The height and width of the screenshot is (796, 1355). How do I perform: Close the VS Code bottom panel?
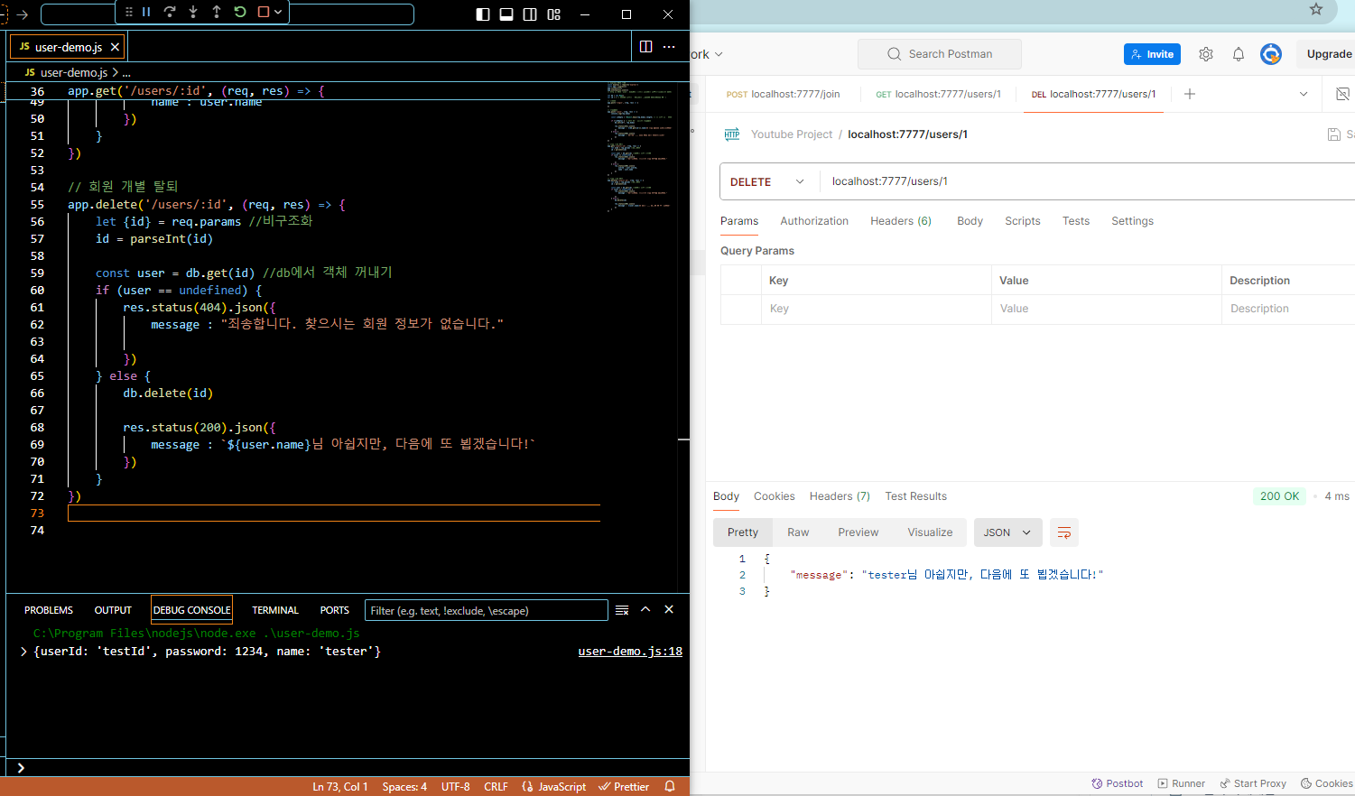click(x=669, y=609)
